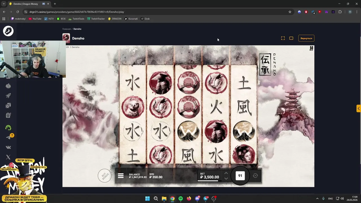Screen dimensions: 361x203
Task: Open the VK social link icon
Action: coord(8,147)
